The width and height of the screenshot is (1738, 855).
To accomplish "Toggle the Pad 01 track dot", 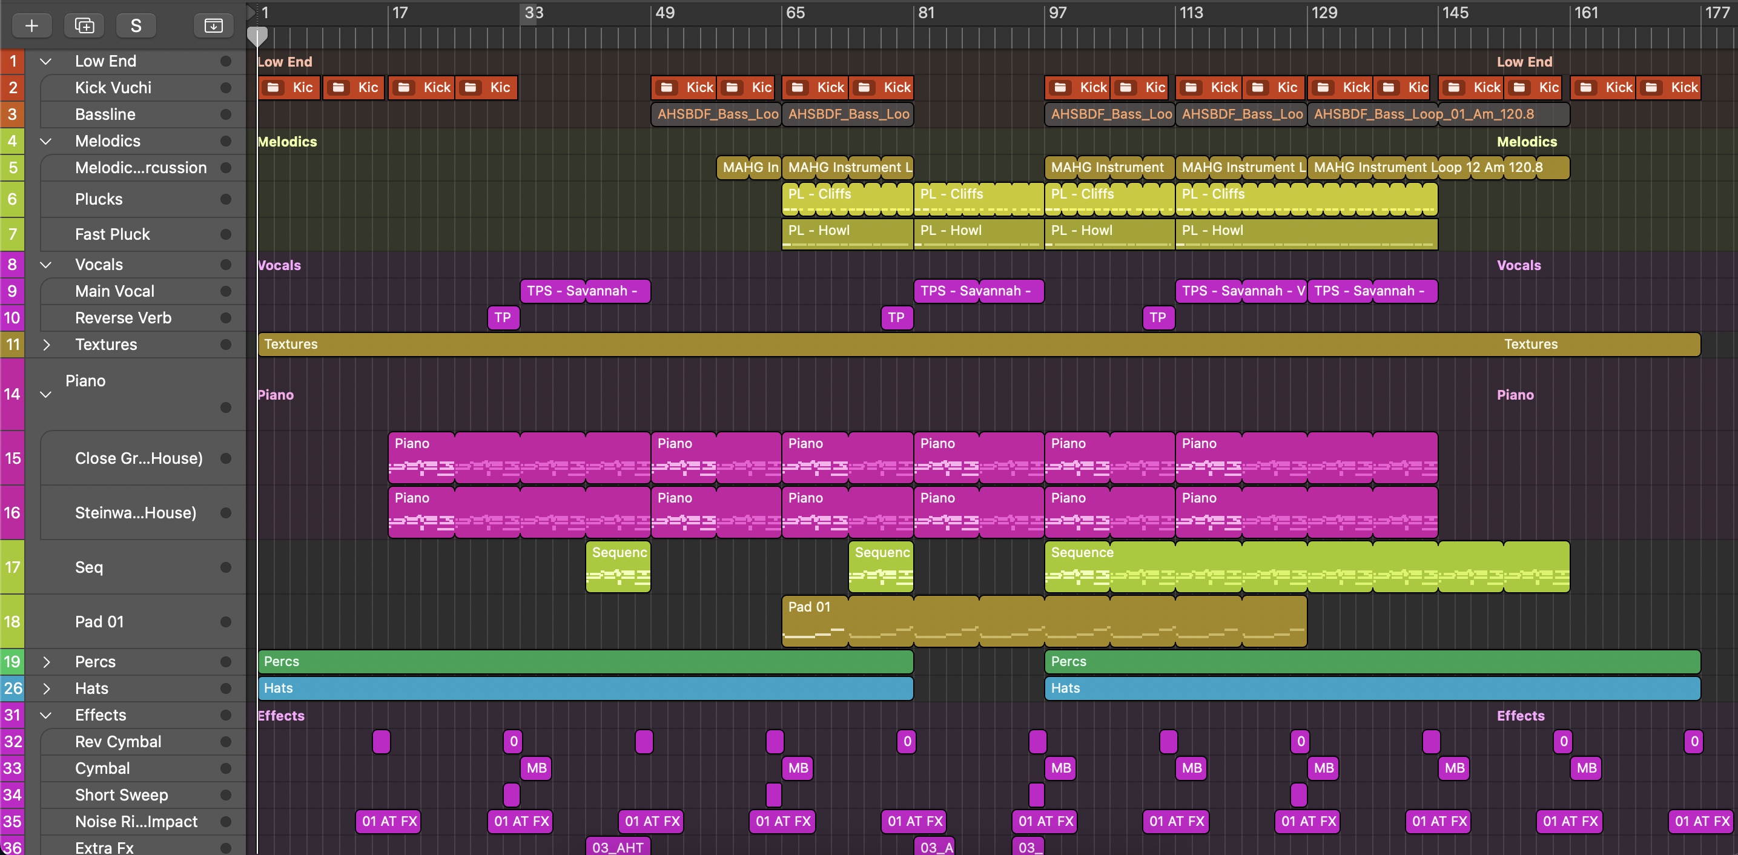I will point(226,622).
